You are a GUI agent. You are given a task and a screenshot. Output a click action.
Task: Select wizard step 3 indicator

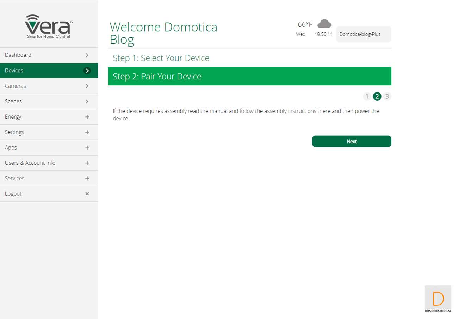click(387, 96)
